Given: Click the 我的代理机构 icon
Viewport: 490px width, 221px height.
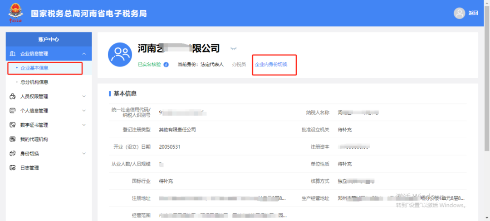Looking at the screenshot, I should tap(13, 139).
